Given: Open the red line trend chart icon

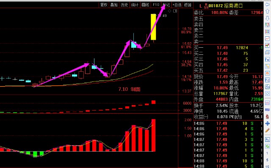Looking at the screenshot, I should point(267,38).
